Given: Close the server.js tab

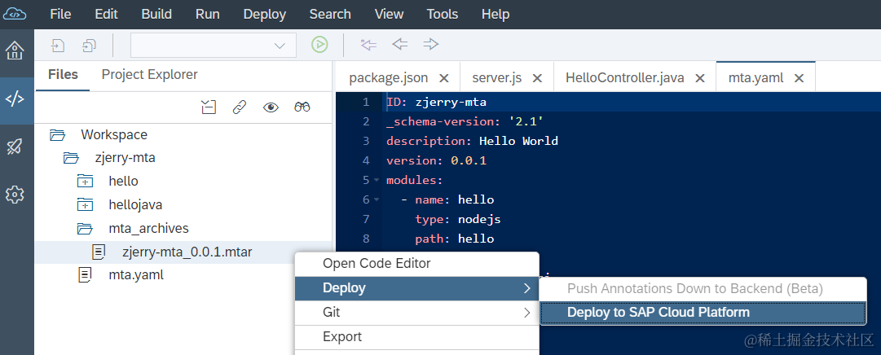Looking at the screenshot, I should [x=537, y=78].
